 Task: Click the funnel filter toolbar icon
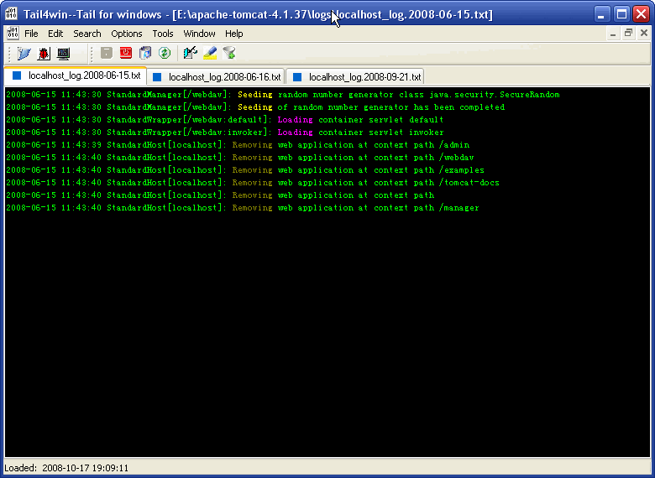coord(229,53)
